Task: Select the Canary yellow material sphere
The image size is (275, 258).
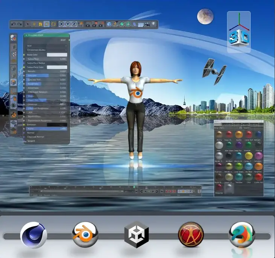Action: click(249, 156)
